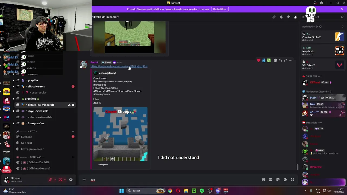Open the echoingstoneyt author link
347x195 pixels.
point(108,73)
